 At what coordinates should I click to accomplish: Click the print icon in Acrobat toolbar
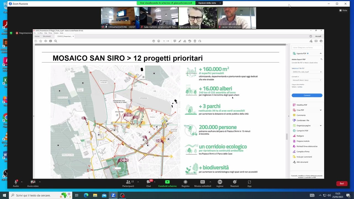[50, 41]
